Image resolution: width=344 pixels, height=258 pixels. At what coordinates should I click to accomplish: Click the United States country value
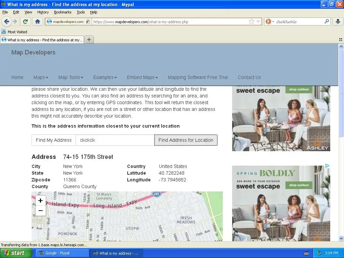coord(173,166)
